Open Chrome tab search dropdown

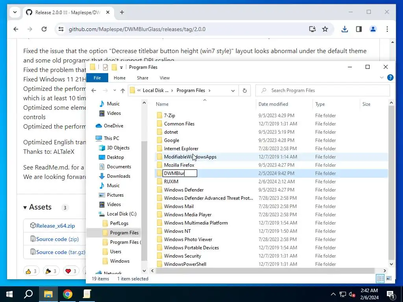point(15,12)
